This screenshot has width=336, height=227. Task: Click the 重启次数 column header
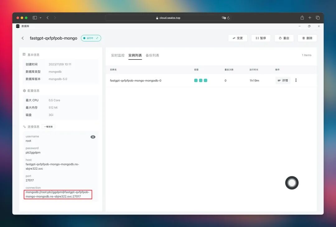[x=229, y=70]
